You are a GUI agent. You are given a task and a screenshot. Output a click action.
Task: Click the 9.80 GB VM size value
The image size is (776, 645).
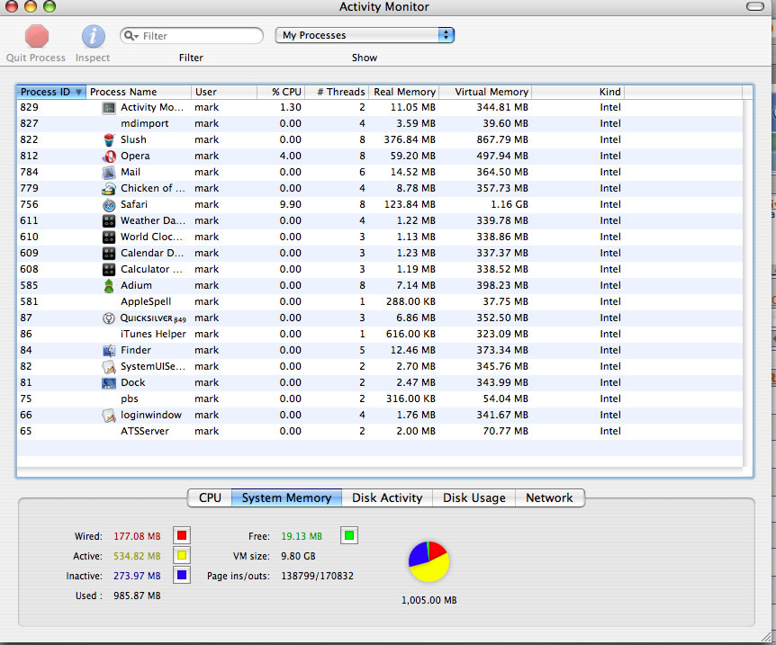(298, 557)
